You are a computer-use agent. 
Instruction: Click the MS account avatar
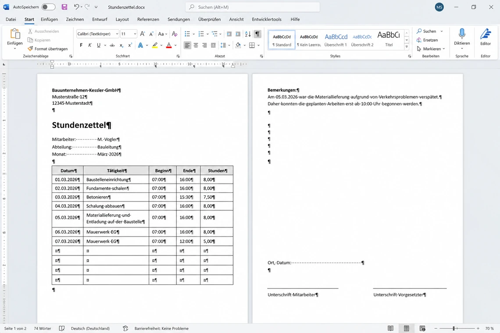439,7
